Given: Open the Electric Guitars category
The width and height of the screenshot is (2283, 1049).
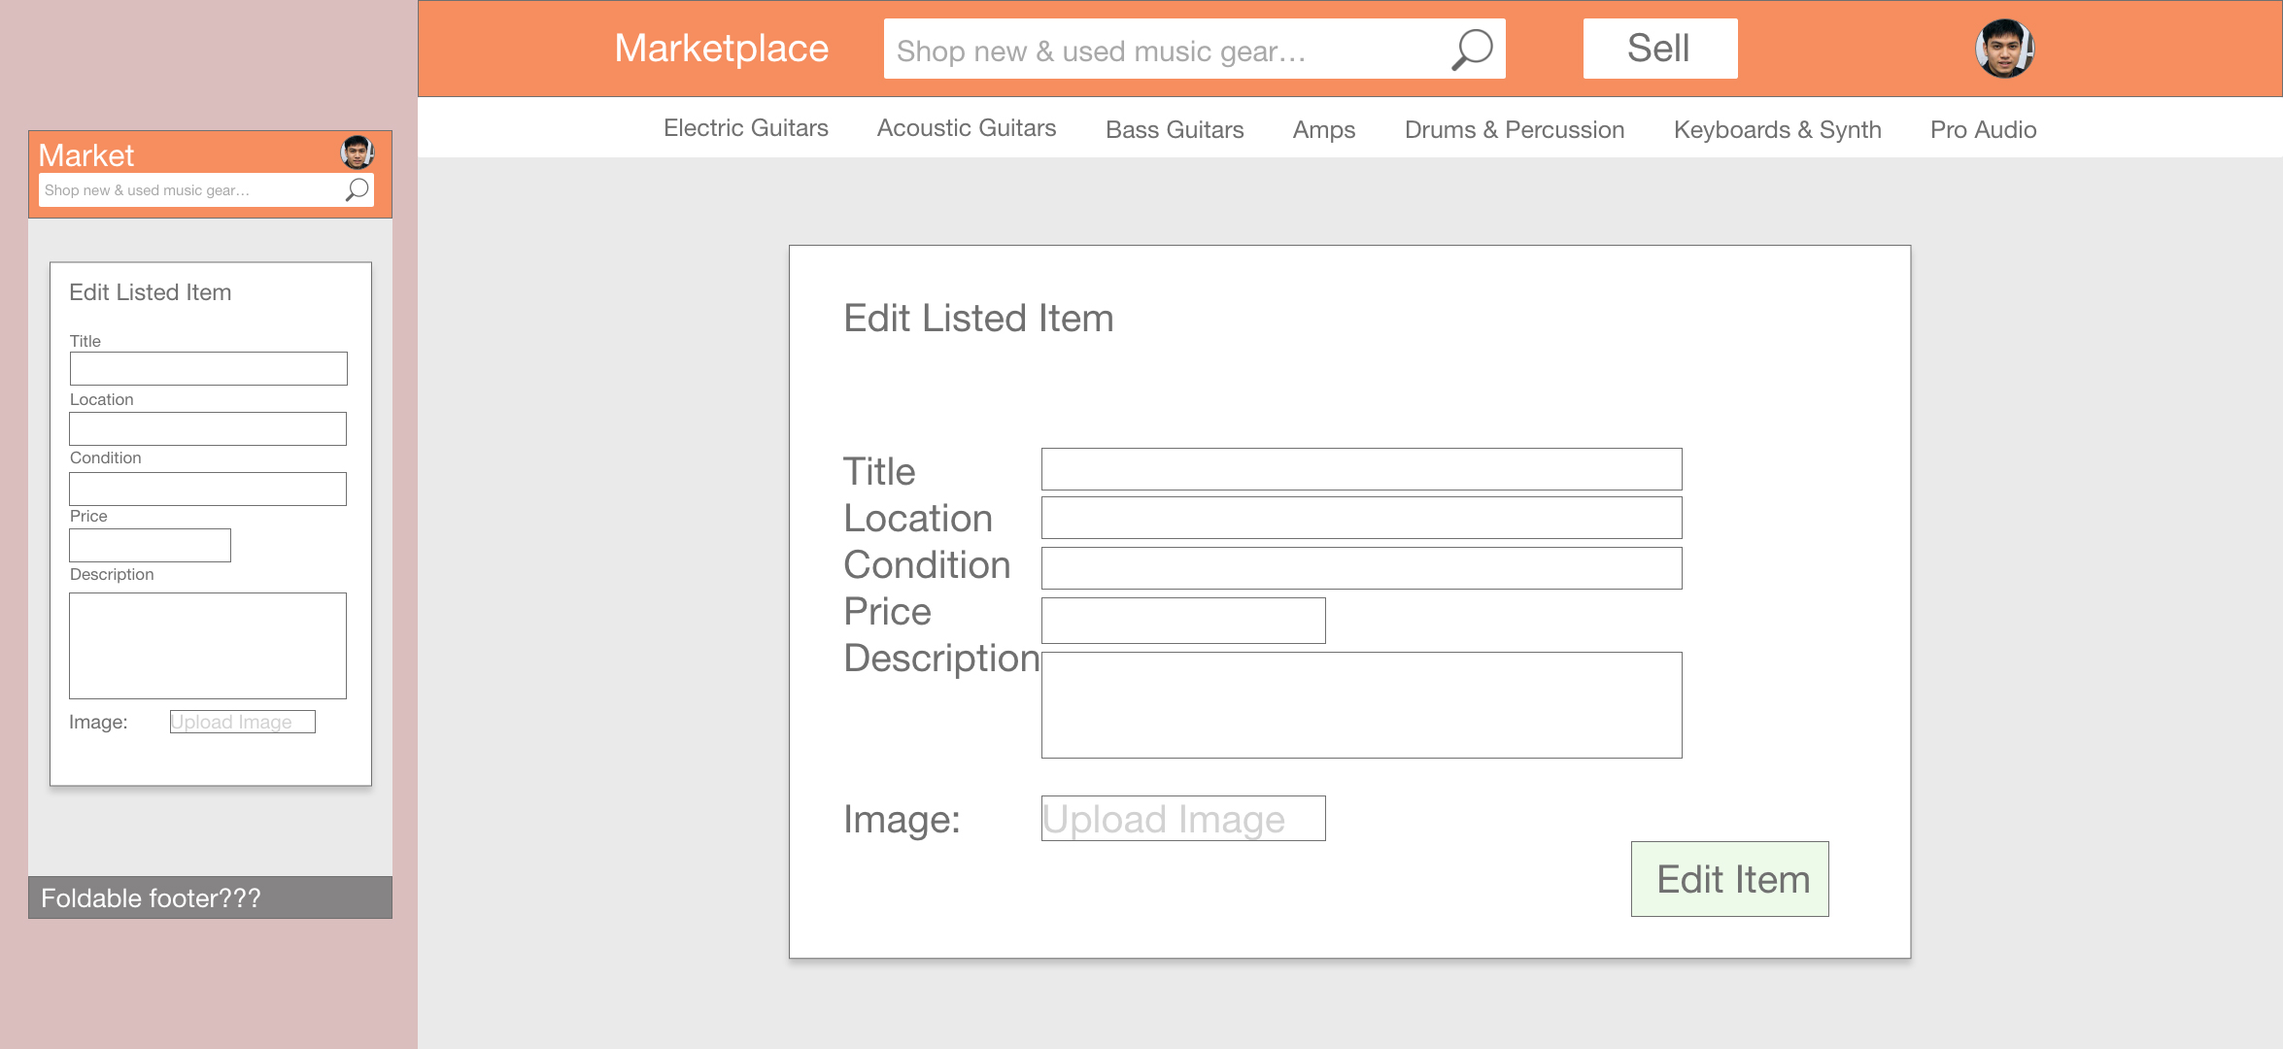Looking at the screenshot, I should click(745, 128).
